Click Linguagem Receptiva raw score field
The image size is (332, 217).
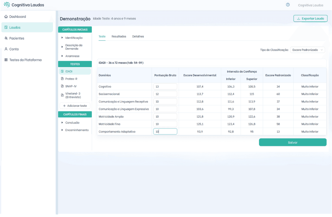(165, 102)
